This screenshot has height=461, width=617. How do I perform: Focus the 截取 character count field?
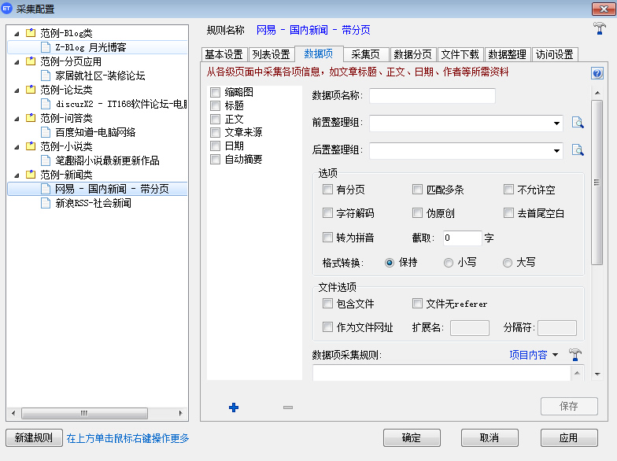point(463,238)
